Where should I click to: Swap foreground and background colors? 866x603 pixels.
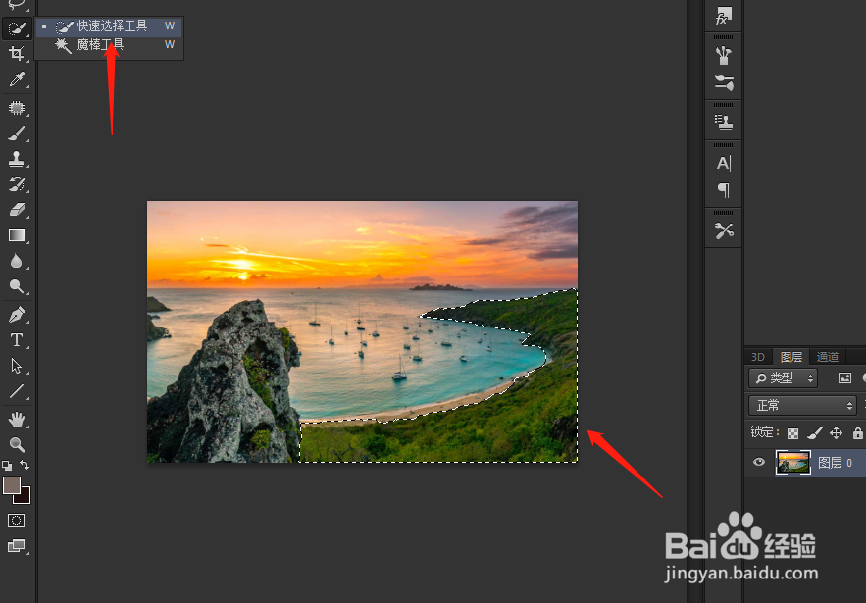point(25,465)
